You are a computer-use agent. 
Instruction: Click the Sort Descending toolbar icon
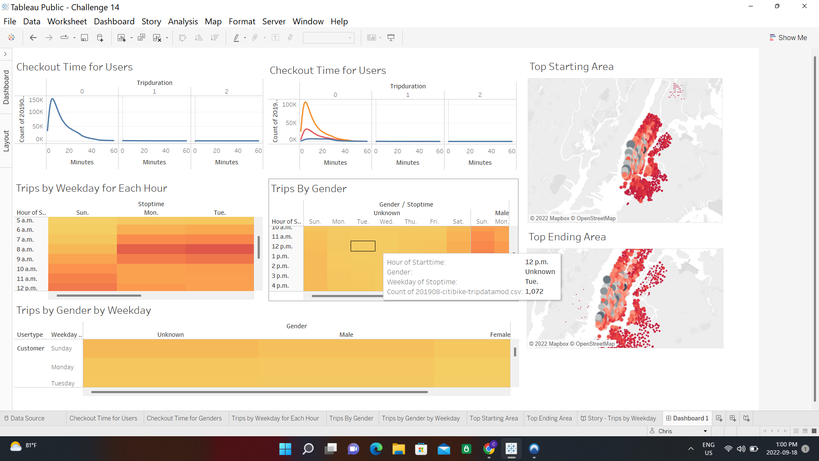tap(215, 38)
